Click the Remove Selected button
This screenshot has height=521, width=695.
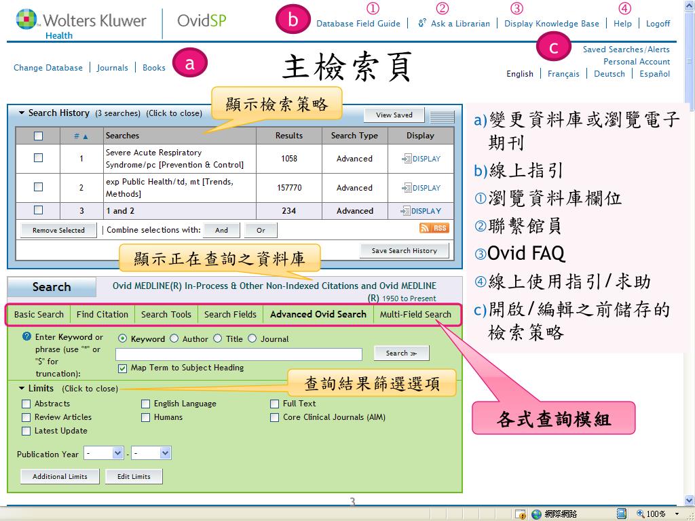point(58,231)
